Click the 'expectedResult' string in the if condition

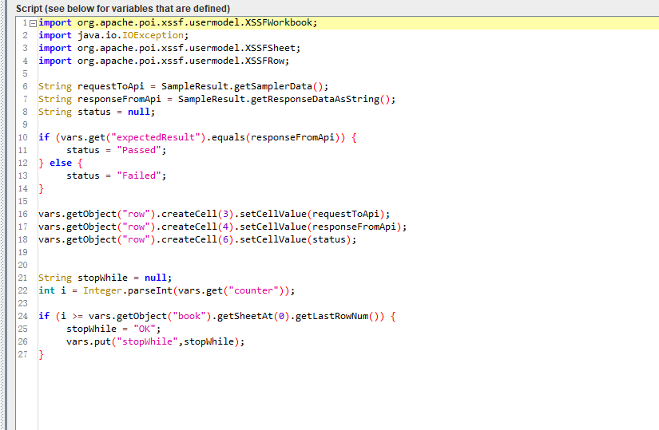156,137
